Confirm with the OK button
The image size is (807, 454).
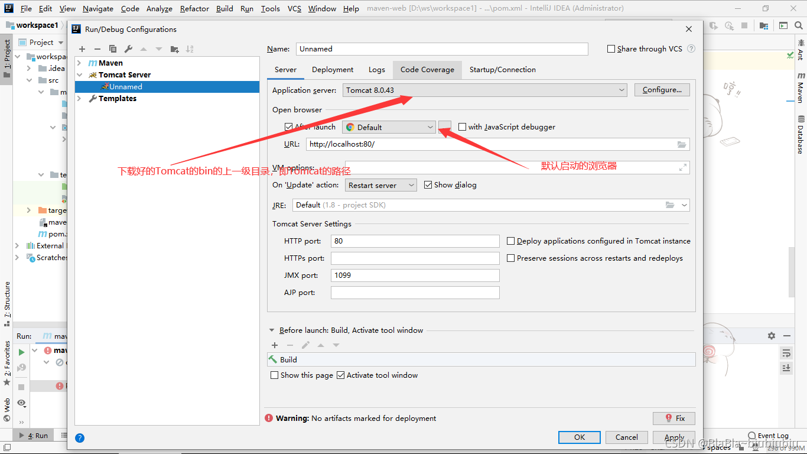pos(580,437)
